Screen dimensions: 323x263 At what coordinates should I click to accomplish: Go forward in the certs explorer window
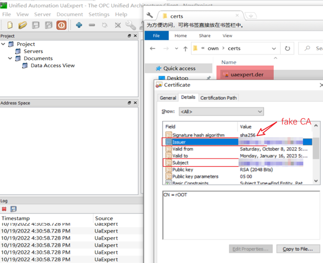click(x=166, y=48)
